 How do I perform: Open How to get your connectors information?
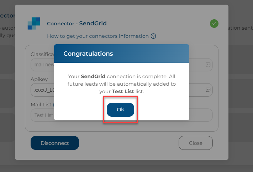point(98,36)
